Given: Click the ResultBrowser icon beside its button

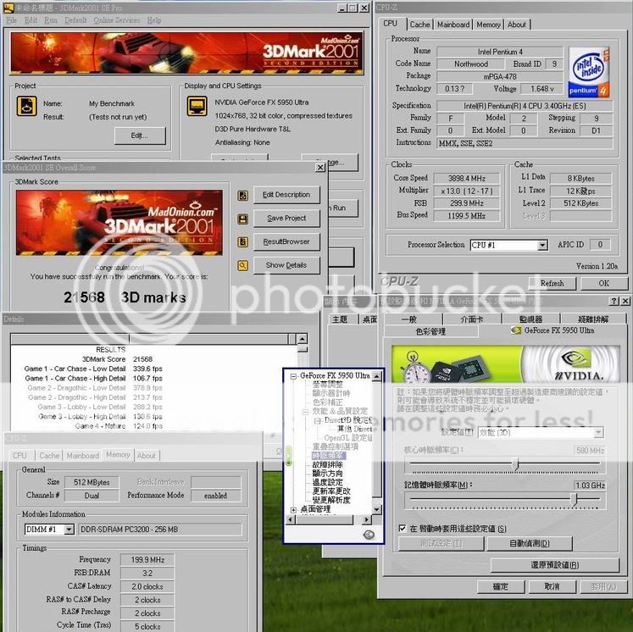Looking at the screenshot, I should click(x=243, y=242).
